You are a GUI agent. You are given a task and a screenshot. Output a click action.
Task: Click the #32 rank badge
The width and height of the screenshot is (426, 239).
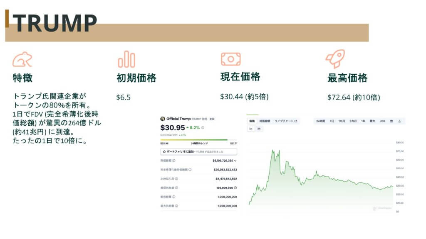pos(212,119)
